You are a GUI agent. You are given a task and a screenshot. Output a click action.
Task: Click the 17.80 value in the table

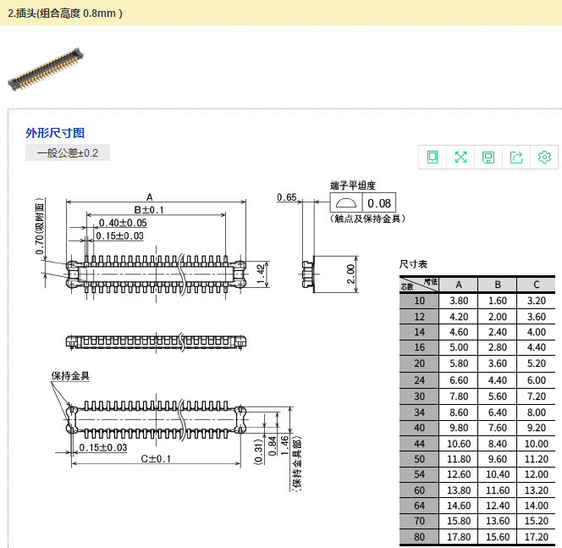point(459,538)
